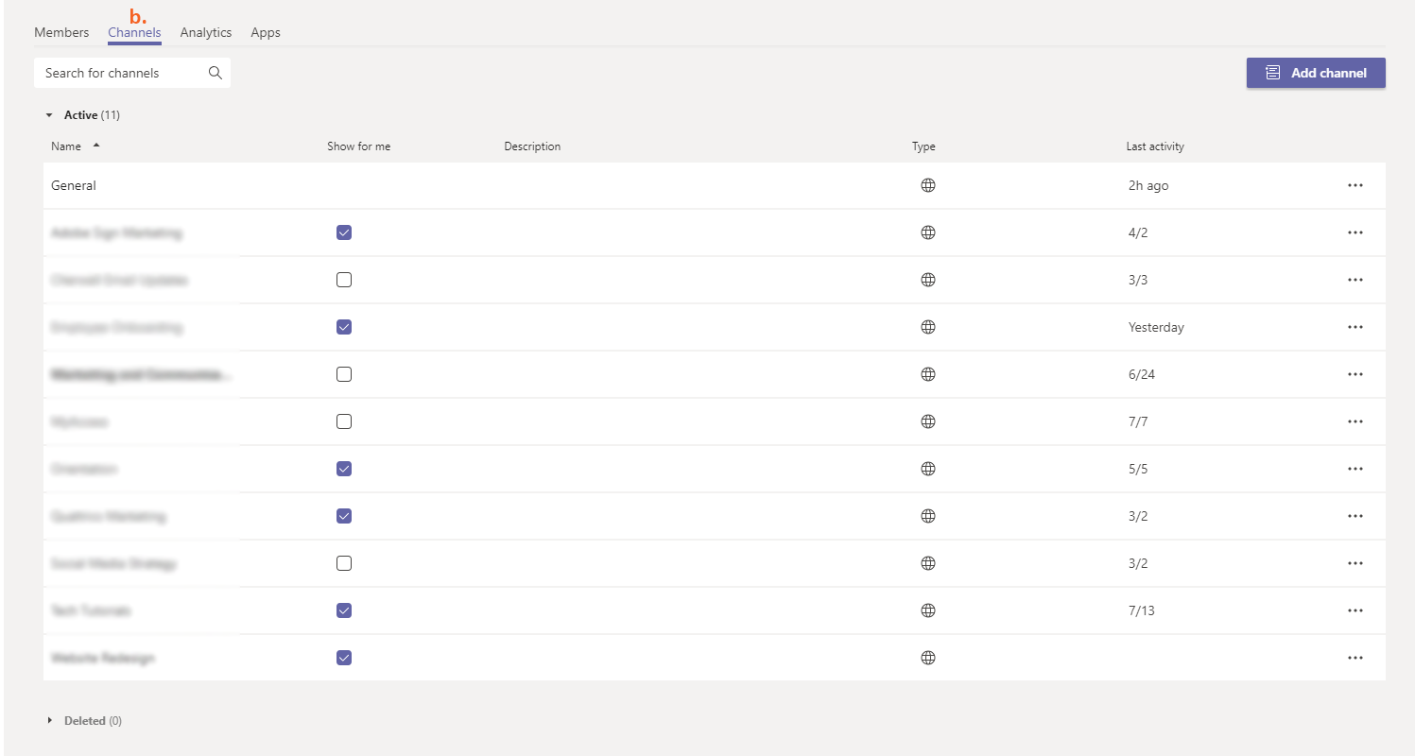
Task: Click the globe icon on the 7/7 activity row
Action: click(927, 421)
